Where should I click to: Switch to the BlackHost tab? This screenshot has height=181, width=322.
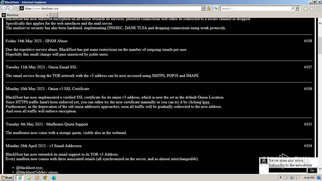pos(25,15)
